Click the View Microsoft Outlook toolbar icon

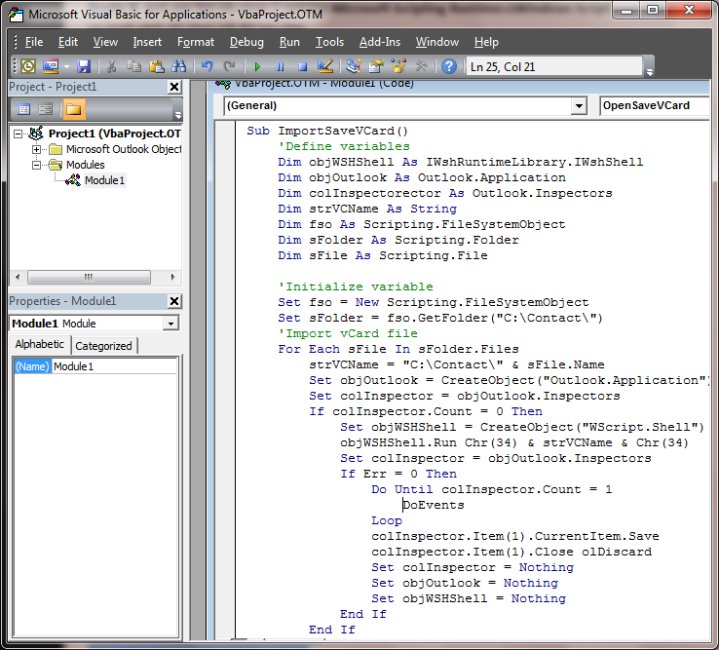28,66
